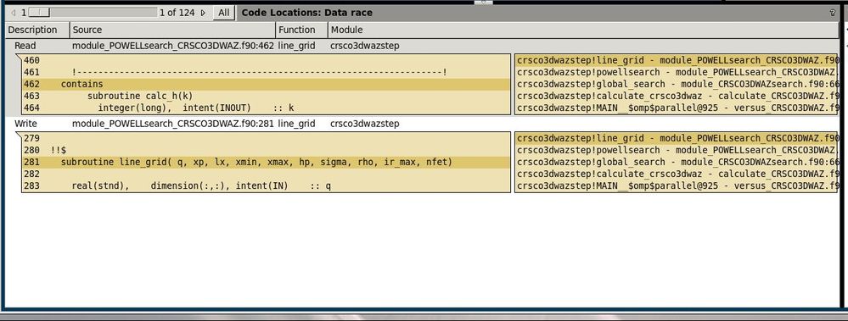Select Write call stack MAIN__$omp$parallel@925 frame
Viewport: 848px width, 321px height.
(676, 185)
